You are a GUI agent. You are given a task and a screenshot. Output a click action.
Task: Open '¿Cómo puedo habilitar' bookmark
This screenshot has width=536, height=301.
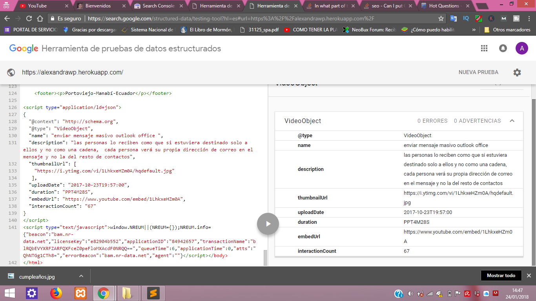[428, 30]
